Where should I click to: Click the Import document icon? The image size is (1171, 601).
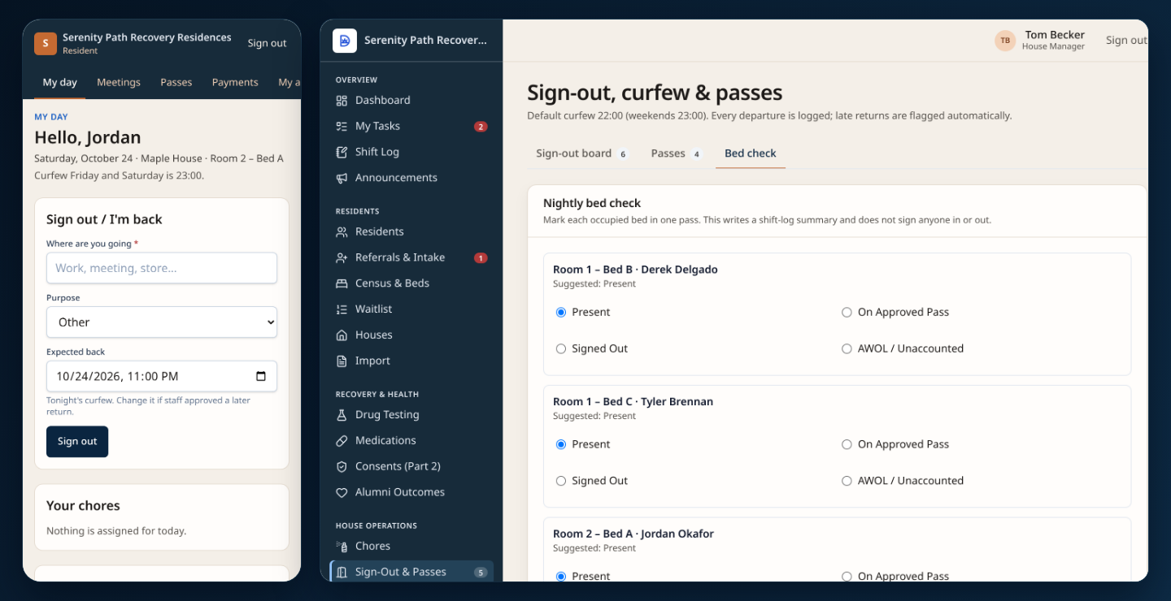[x=342, y=361]
